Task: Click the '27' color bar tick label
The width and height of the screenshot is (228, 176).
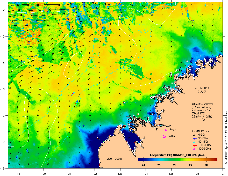Action: (x=190, y=165)
